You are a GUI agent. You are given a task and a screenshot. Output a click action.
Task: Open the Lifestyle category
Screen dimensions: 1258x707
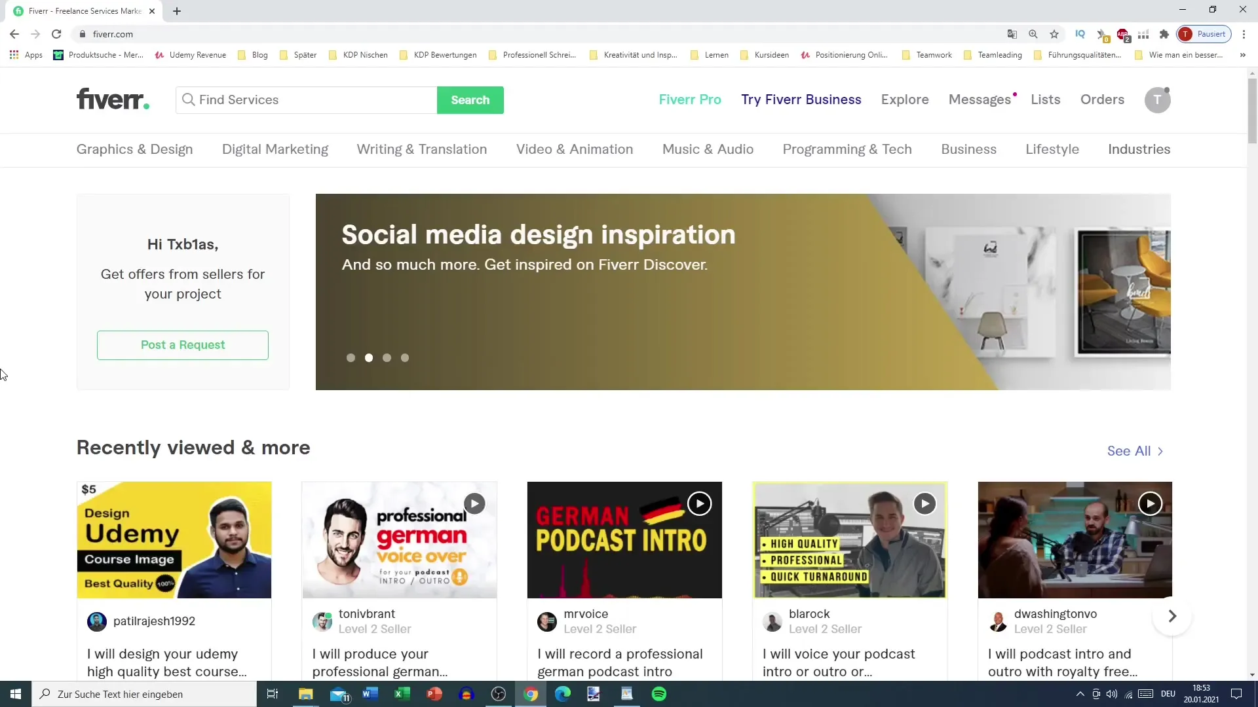(x=1052, y=149)
